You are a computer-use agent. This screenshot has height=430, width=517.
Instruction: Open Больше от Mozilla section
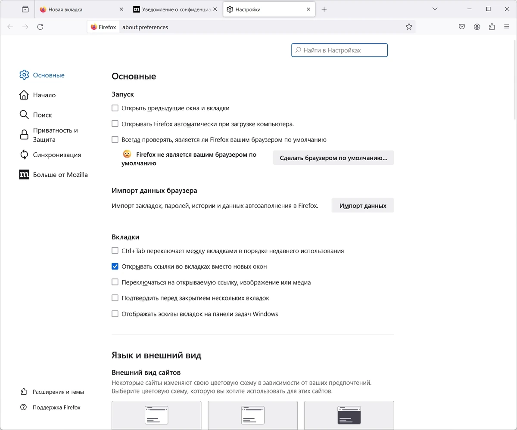coord(54,175)
